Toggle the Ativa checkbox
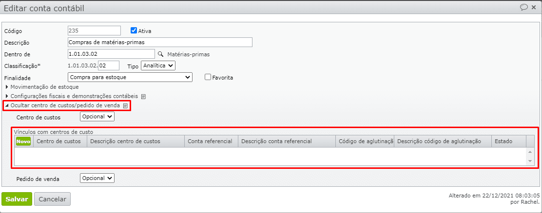542x213 pixels. (x=134, y=30)
